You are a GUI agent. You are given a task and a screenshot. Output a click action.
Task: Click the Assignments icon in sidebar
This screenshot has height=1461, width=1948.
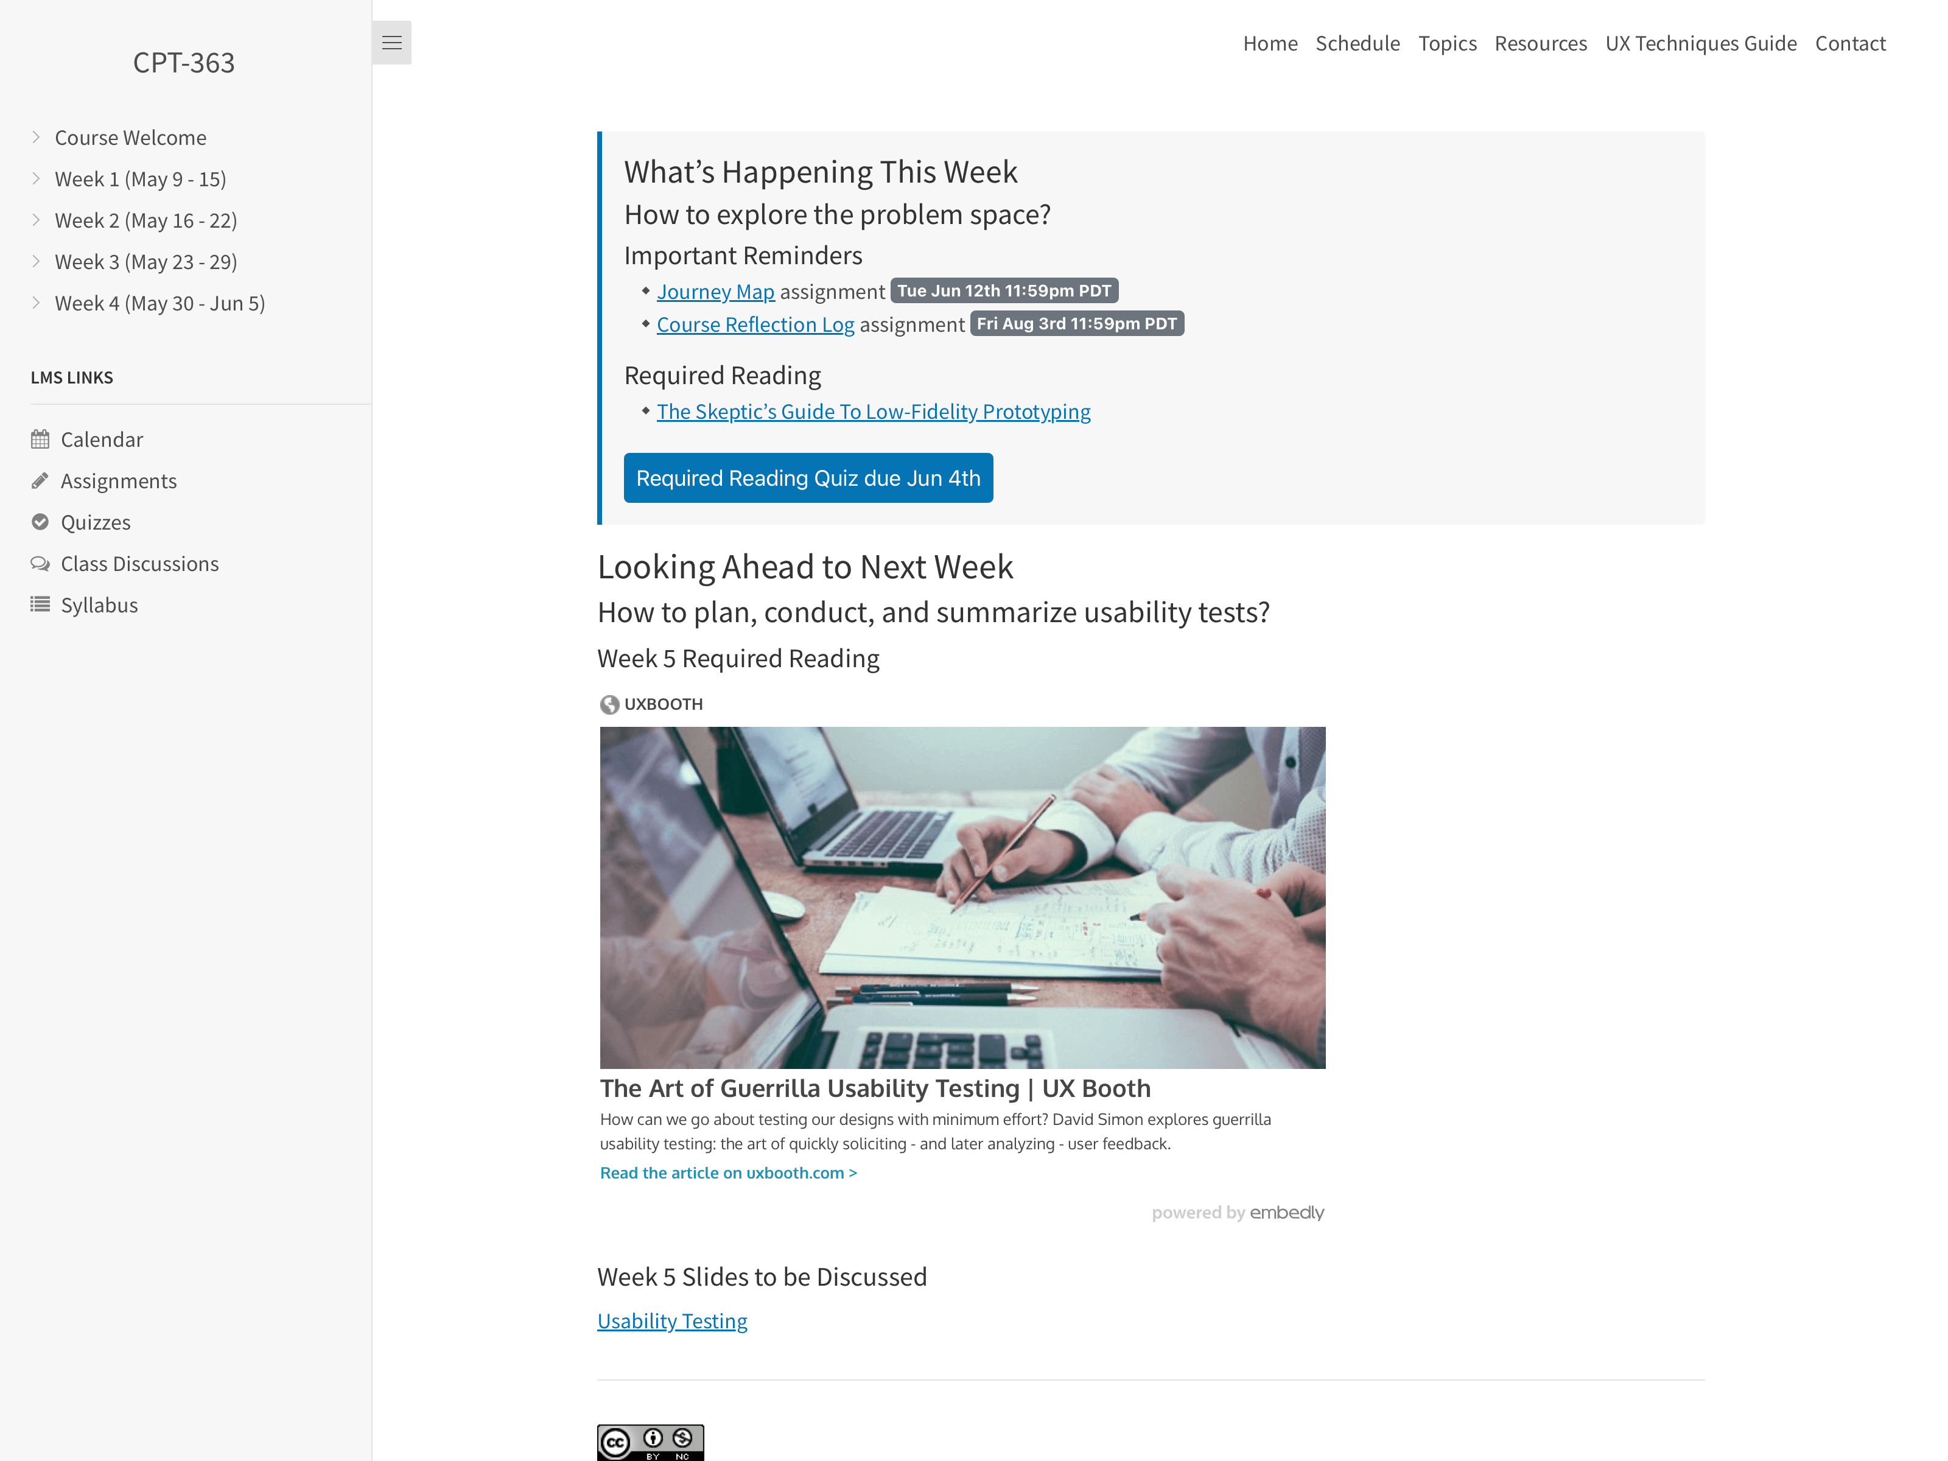coord(40,479)
